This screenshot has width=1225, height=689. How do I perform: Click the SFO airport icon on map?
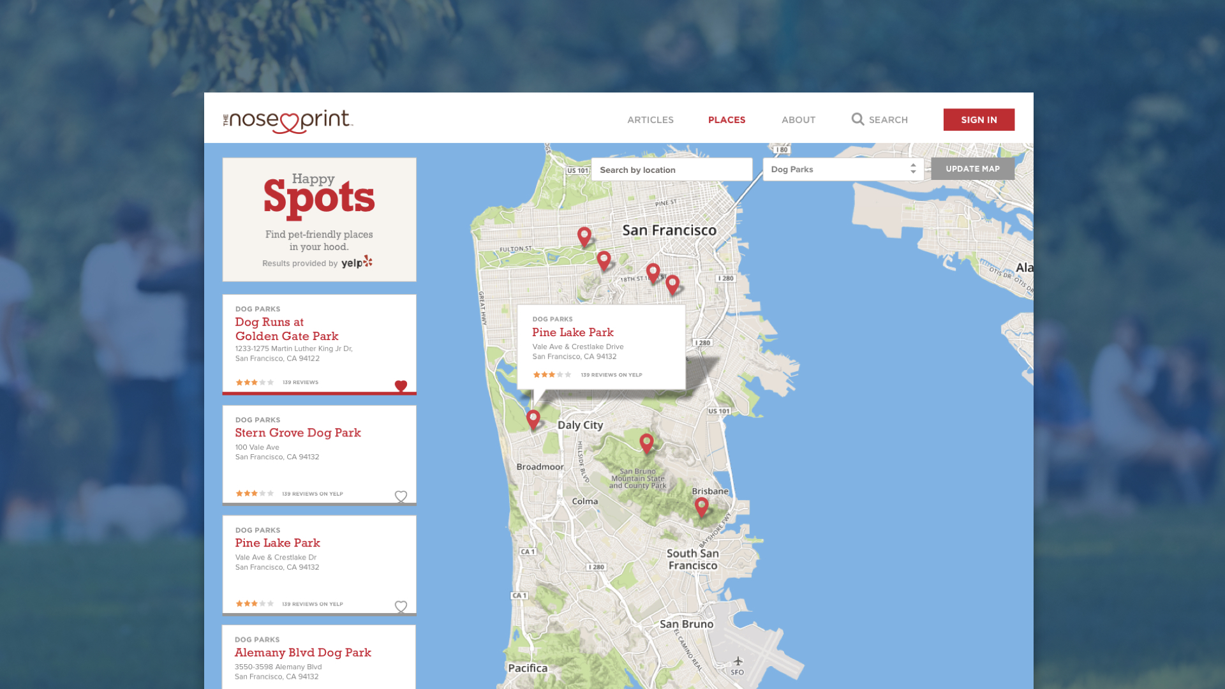click(738, 661)
